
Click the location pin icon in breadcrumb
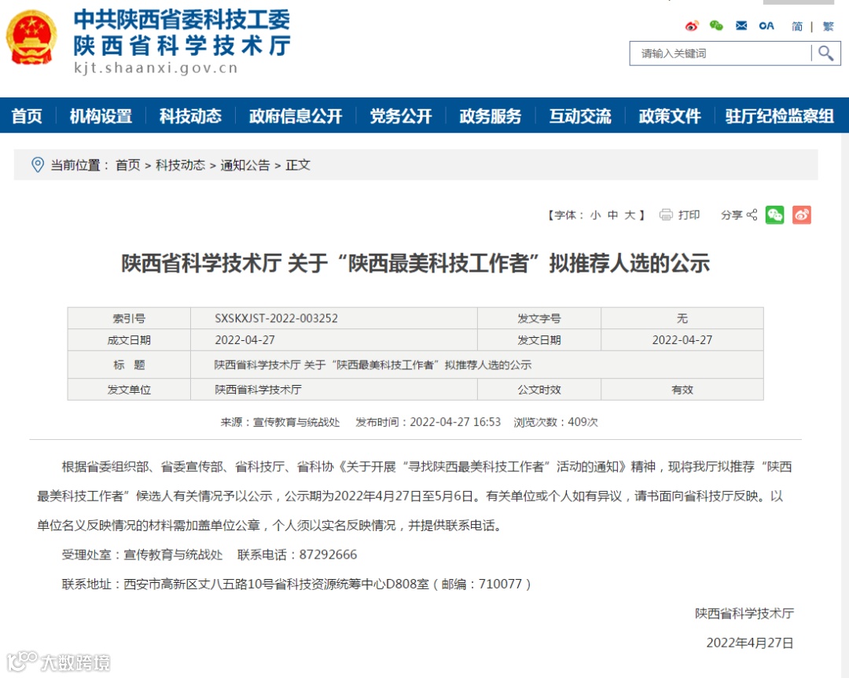click(x=38, y=164)
